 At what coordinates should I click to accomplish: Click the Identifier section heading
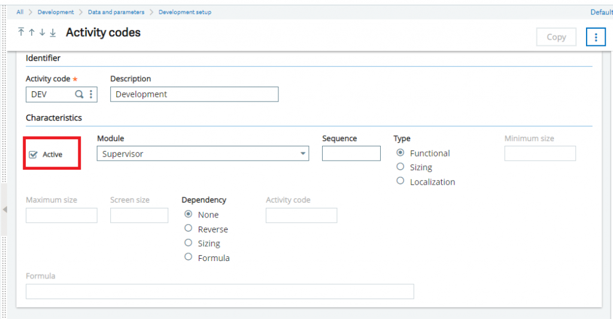pos(43,58)
